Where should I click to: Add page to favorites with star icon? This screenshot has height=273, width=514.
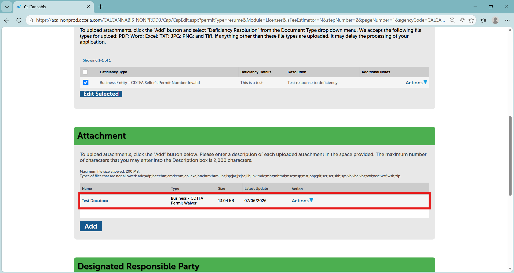coord(471,20)
